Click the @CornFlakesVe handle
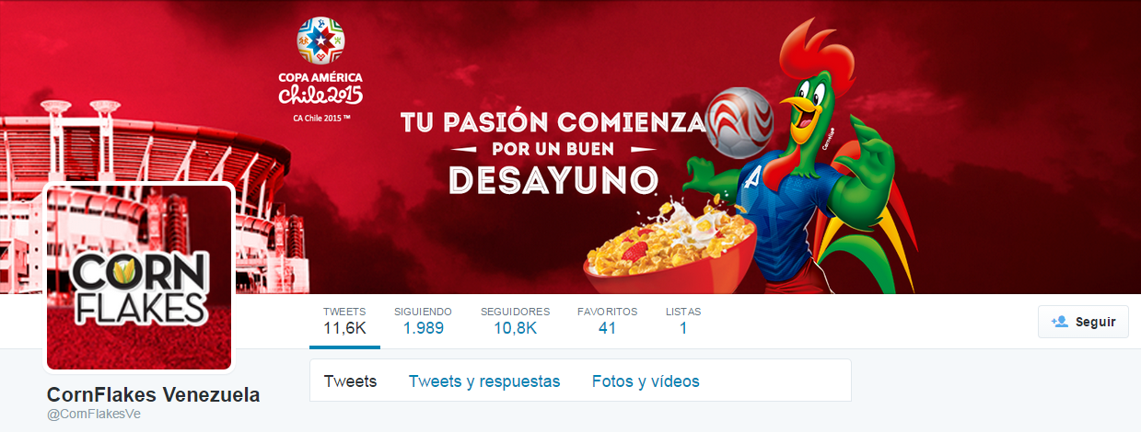 click(x=93, y=414)
